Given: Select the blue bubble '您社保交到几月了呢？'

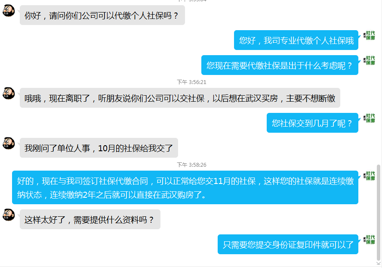Looking at the screenshot, I should point(312,123).
